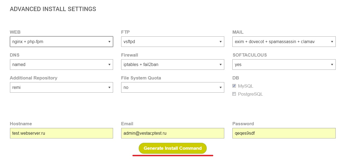Expand the File System Quota dropdown
This screenshot has width=343, height=160.
tap(172, 88)
